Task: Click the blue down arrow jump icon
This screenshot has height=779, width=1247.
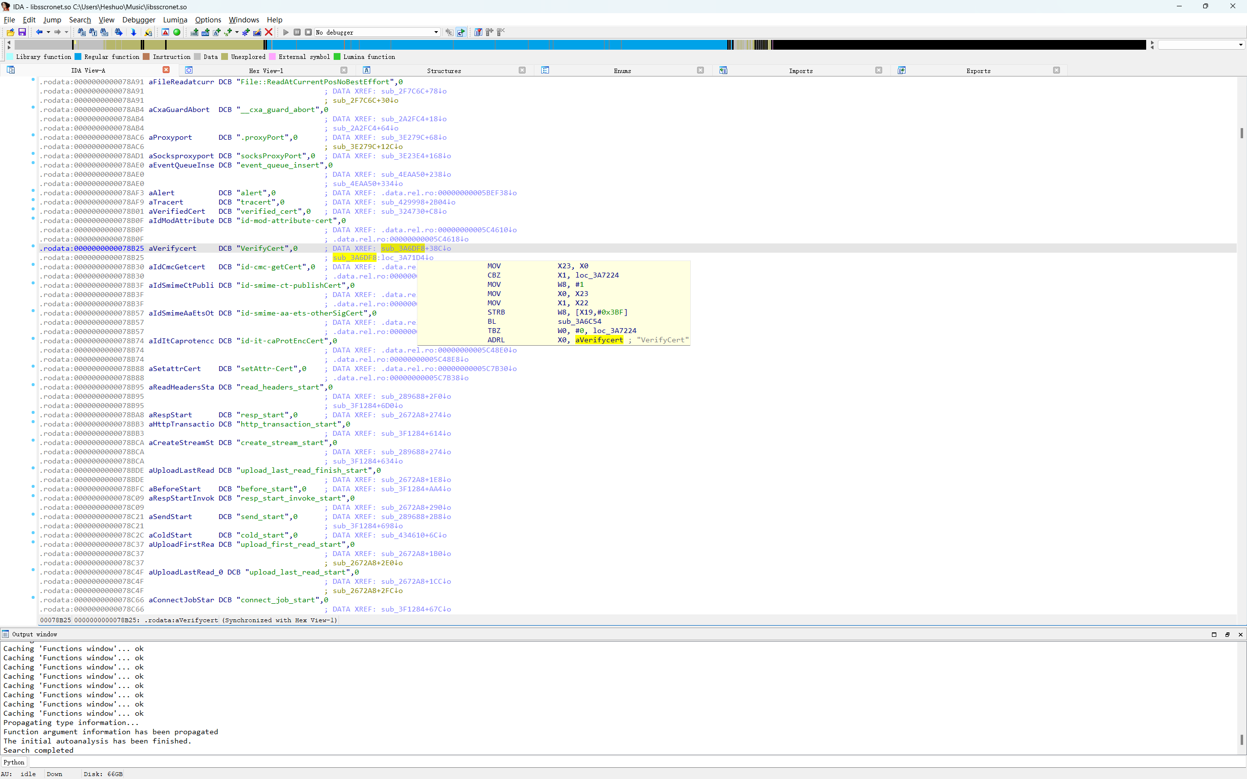Action: 133,32
